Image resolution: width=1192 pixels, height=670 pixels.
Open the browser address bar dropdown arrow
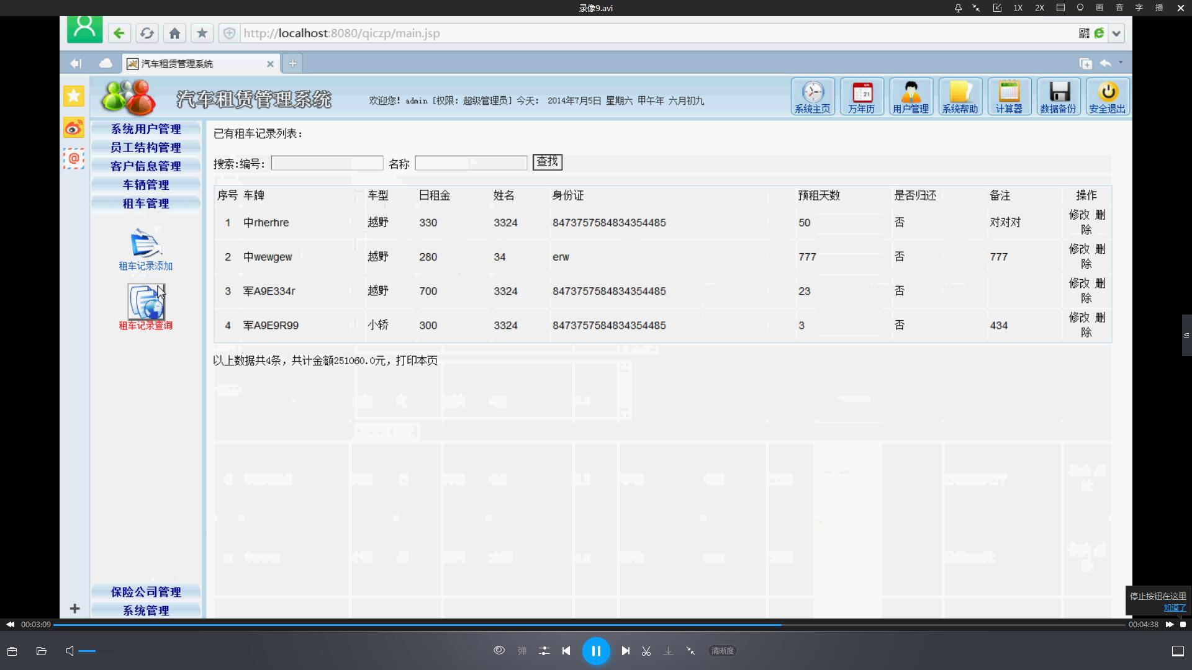click(1116, 33)
